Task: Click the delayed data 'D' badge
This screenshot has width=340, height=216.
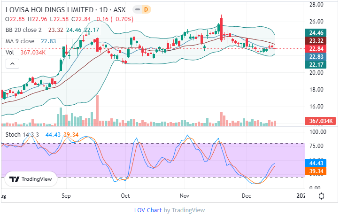Action: 146,9
